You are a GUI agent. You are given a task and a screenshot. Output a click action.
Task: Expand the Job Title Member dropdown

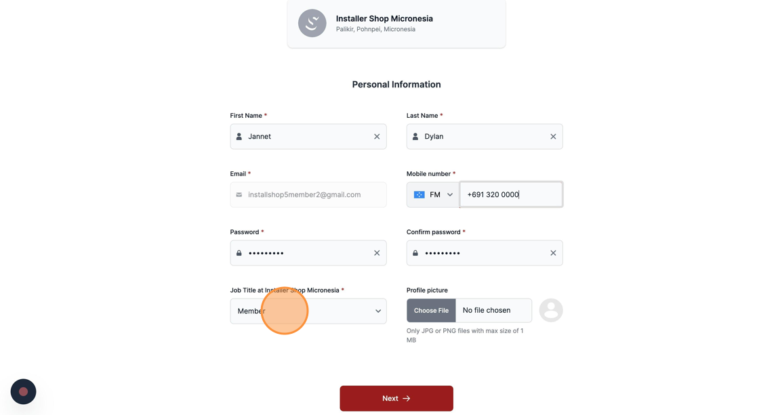(308, 311)
